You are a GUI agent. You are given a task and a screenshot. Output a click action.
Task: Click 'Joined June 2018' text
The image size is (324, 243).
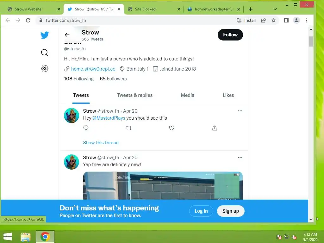pyautogui.click(x=178, y=69)
